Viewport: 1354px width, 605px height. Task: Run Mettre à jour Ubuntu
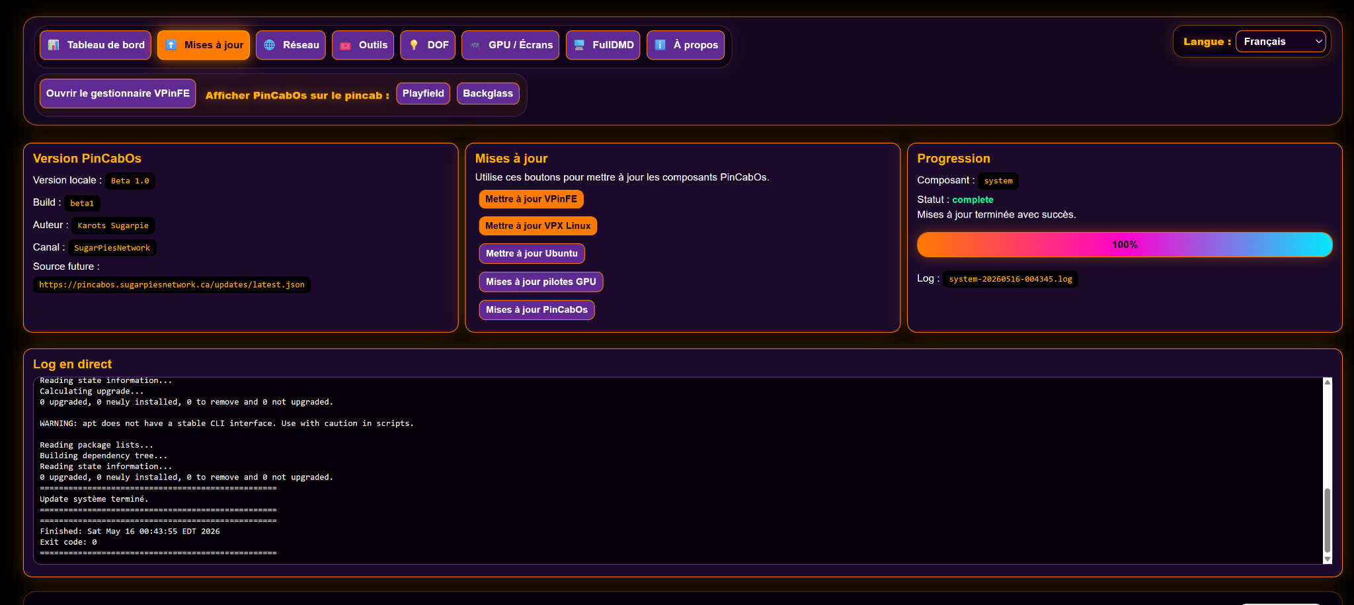[532, 253]
